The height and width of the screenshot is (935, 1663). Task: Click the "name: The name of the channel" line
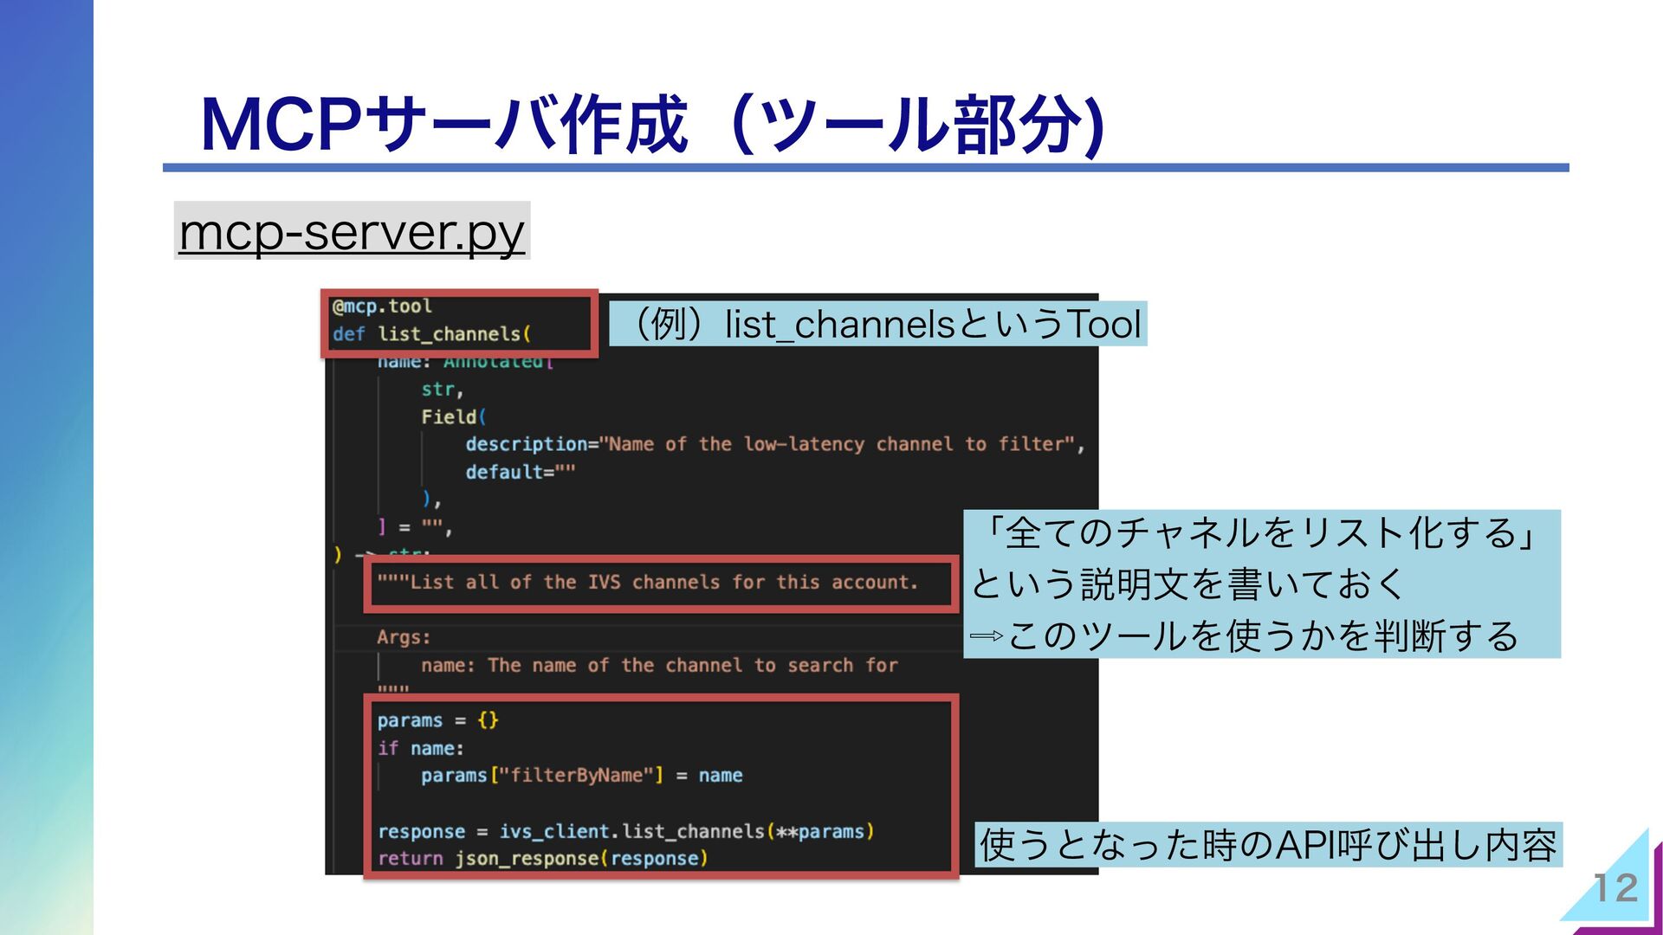[x=658, y=665]
